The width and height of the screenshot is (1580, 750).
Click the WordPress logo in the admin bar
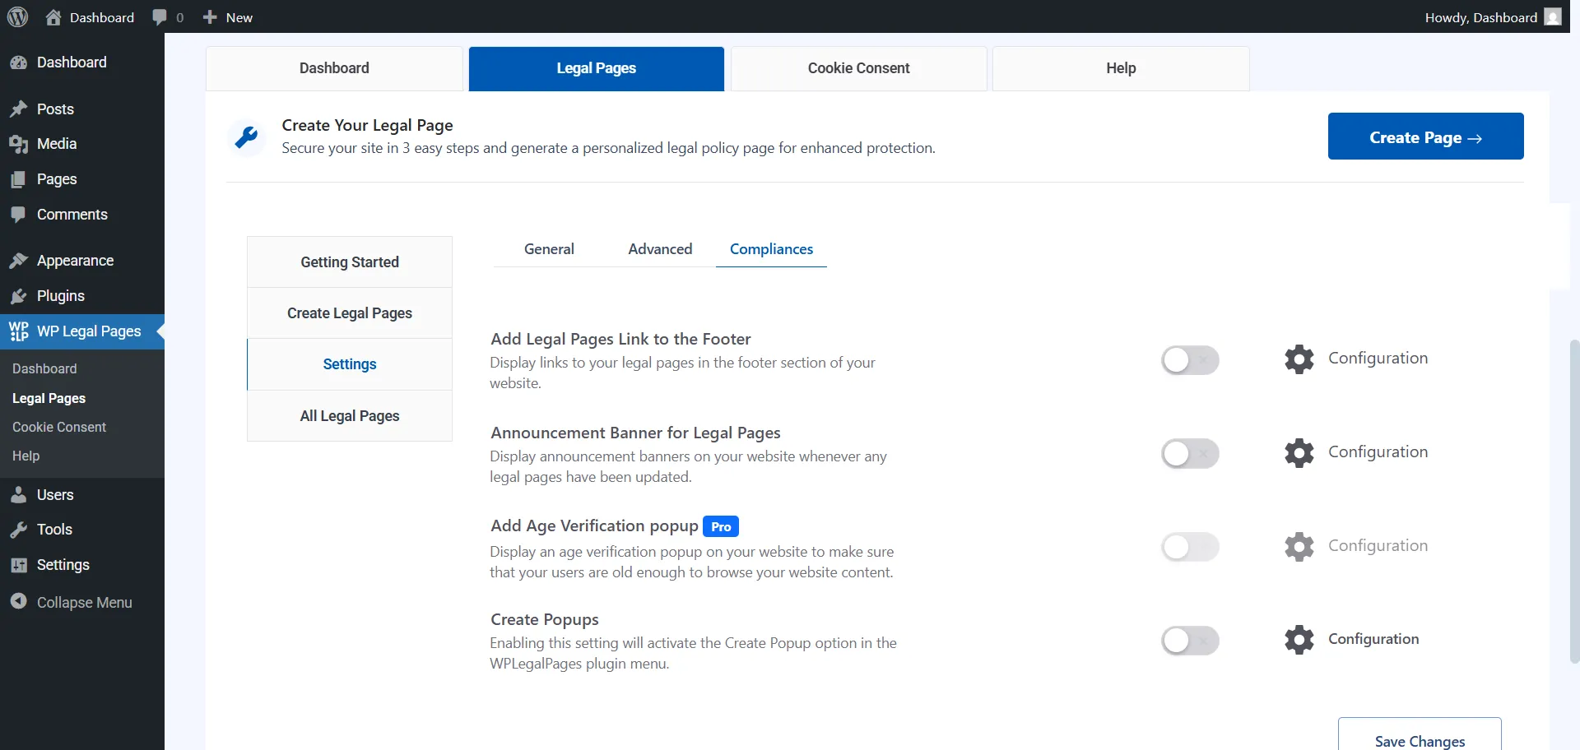[17, 17]
